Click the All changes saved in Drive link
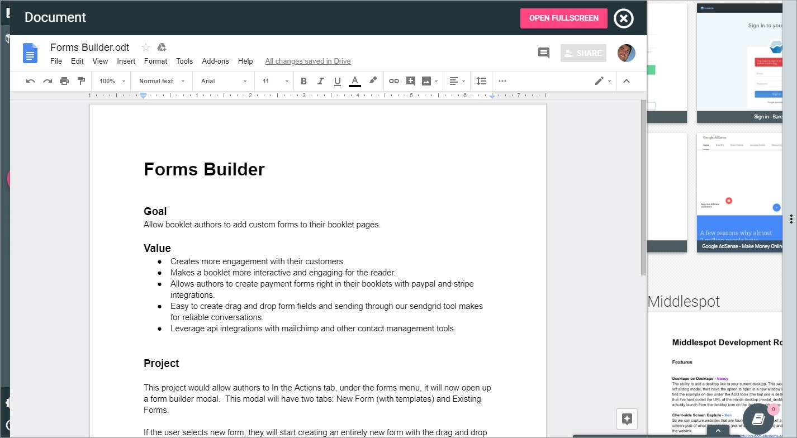797x438 pixels. pos(308,61)
